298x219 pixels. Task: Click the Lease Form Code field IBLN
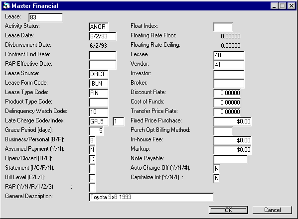(99, 84)
